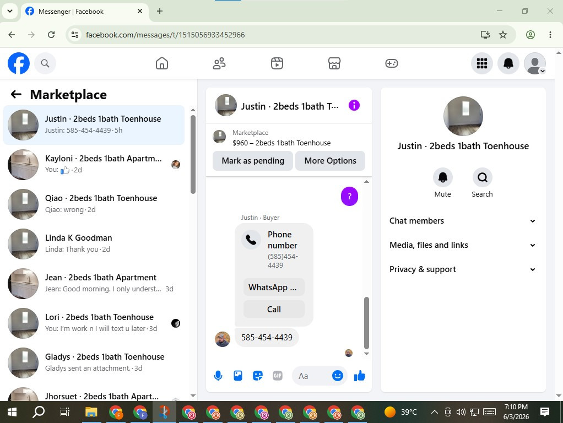Screen dimensions: 563x423
Task: Open the Linda K Goodman conversation
Action: (x=94, y=244)
